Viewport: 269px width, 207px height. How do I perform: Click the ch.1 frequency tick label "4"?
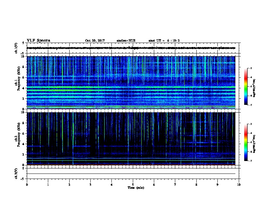pos(23,88)
